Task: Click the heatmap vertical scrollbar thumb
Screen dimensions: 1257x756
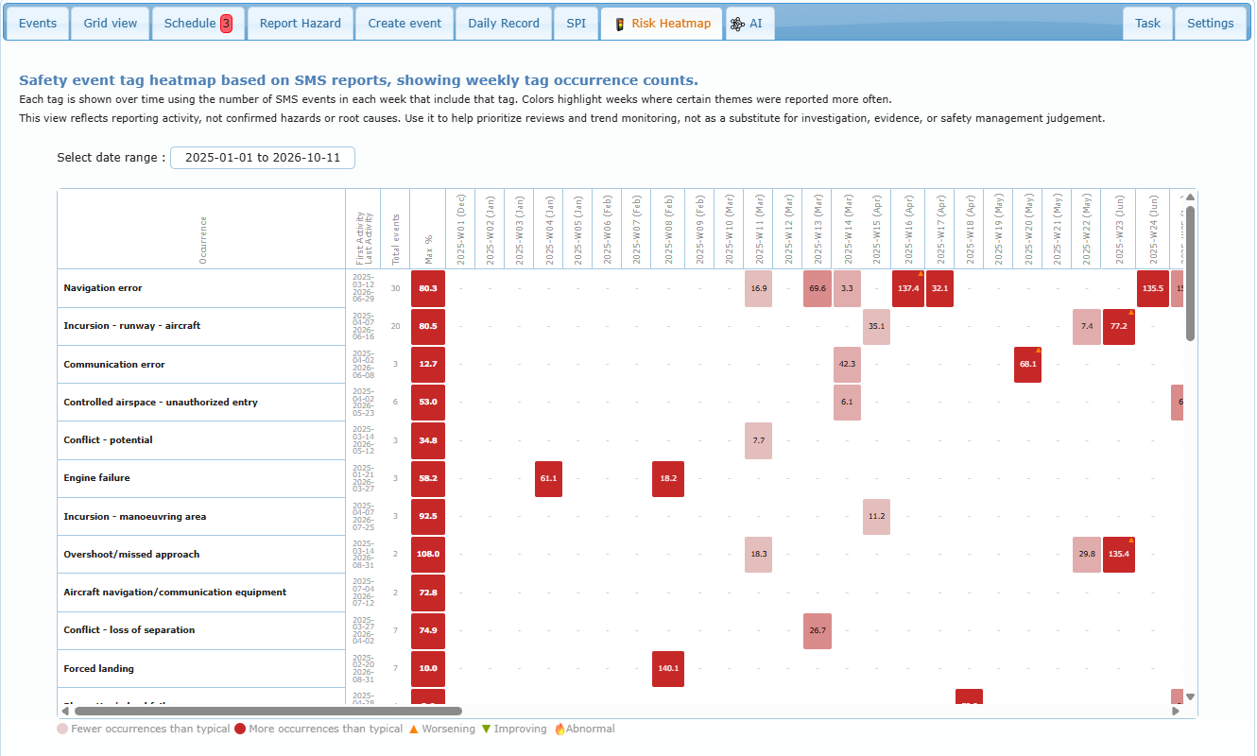Action: coord(1190,272)
